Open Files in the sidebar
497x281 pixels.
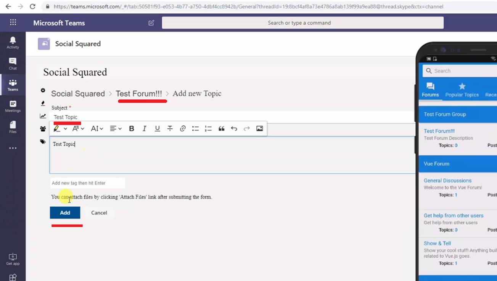click(x=13, y=127)
